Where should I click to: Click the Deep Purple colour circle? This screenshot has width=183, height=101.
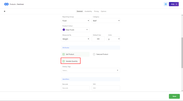[64, 30]
